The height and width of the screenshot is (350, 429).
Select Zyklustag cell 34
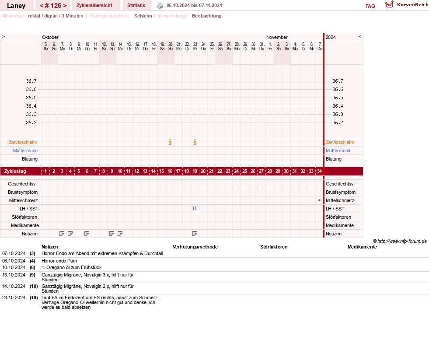coord(319,171)
